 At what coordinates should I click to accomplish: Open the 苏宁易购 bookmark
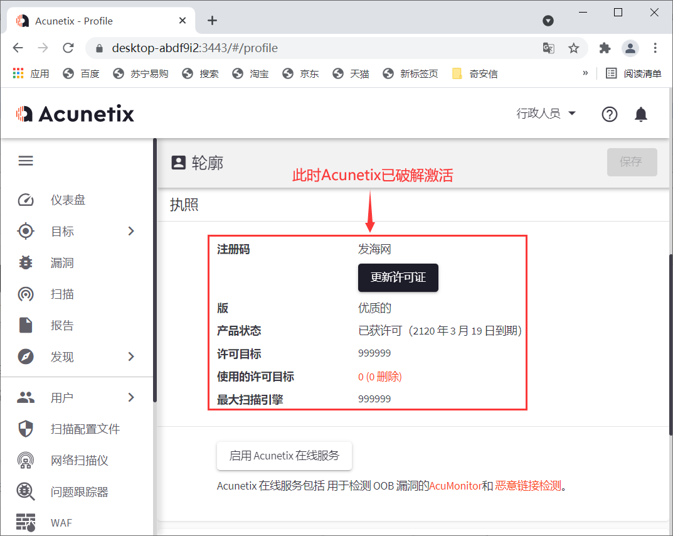pos(140,74)
